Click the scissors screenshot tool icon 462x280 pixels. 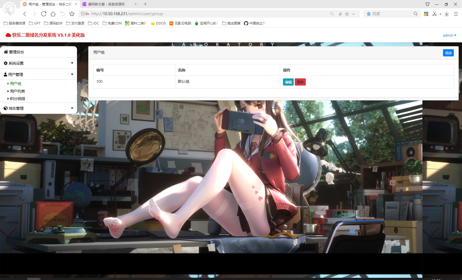coord(435,14)
